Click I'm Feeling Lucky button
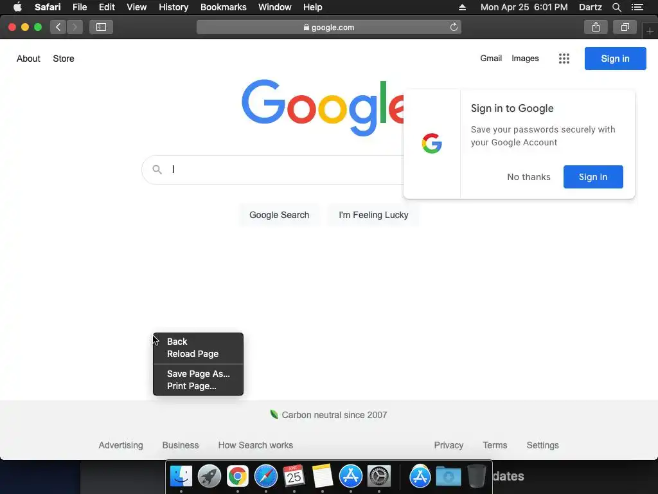The height and width of the screenshot is (494, 658). [373, 215]
